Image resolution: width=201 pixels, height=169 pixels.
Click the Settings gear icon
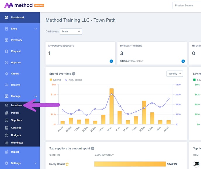coord(6,163)
